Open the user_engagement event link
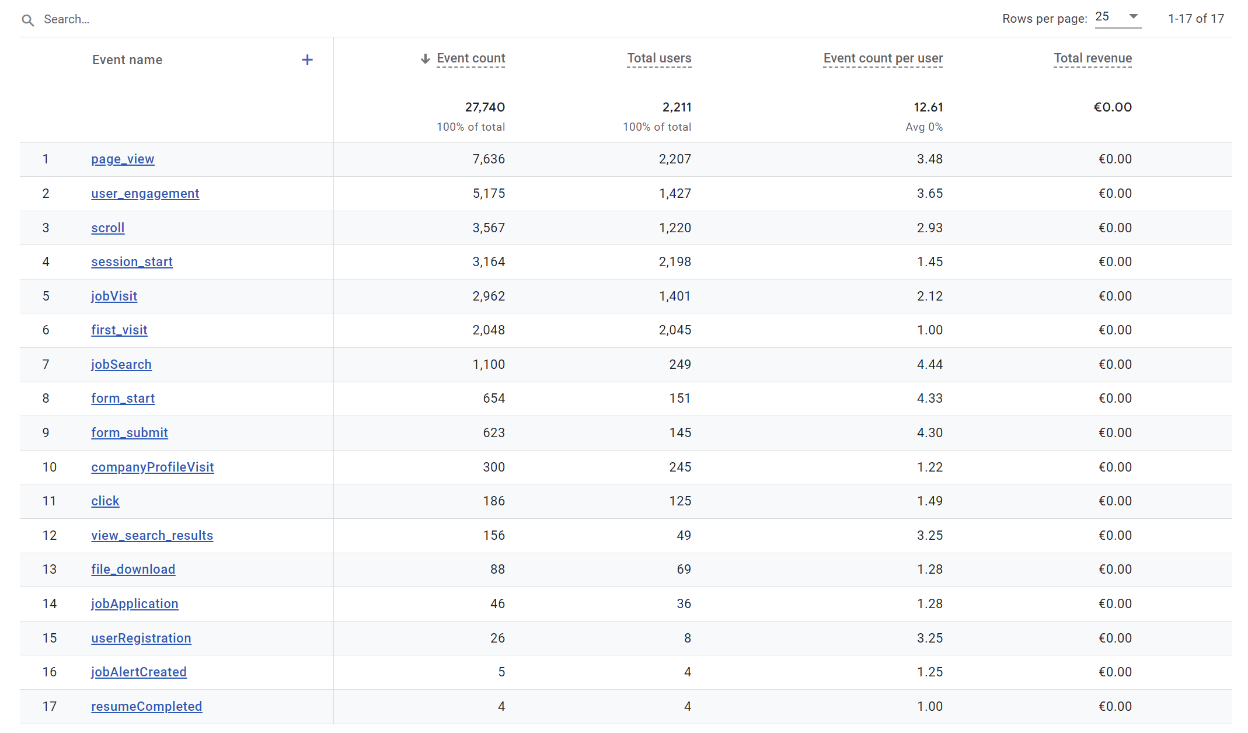This screenshot has width=1248, height=733. pyautogui.click(x=145, y=194)
